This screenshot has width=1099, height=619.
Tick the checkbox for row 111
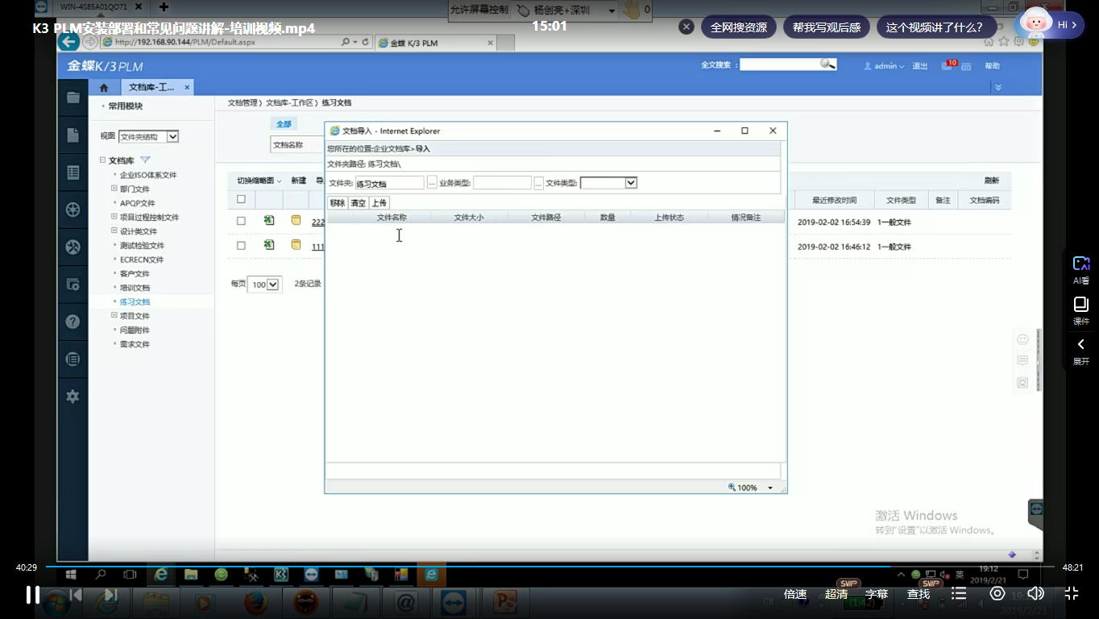tap(241, 245)
